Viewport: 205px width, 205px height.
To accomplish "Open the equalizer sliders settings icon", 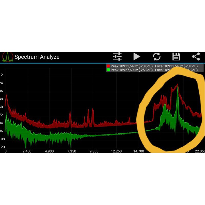I will coord(117,57).
